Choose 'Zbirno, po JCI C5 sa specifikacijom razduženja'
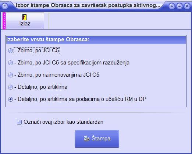The width and height of the screenshot is (192, 154). pyautogui.click(x=10, y=63)
